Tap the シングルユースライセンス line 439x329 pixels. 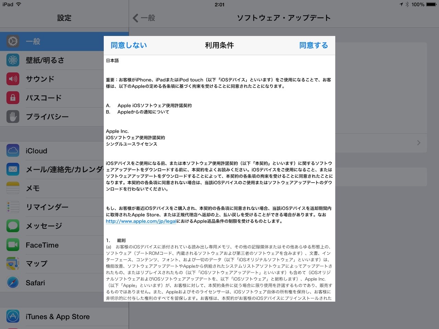132,144
